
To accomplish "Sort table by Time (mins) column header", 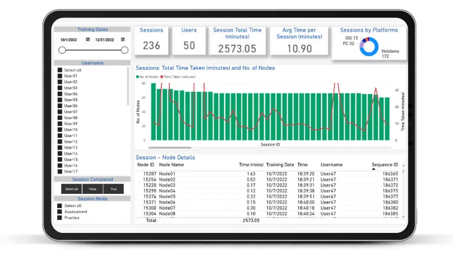I will pyautogui.click(x=251, y=165).
